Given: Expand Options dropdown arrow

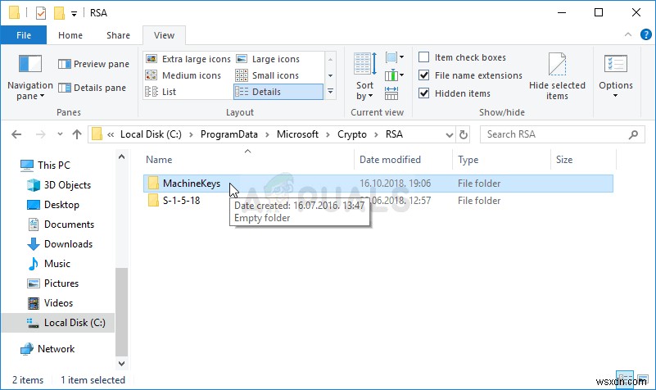Looking at the screenshot, I should 615,96.
